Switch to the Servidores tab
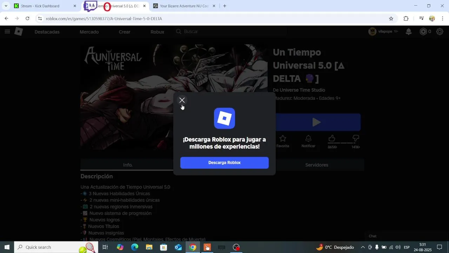The image size is (449, 253). click(x=317, y=165)
